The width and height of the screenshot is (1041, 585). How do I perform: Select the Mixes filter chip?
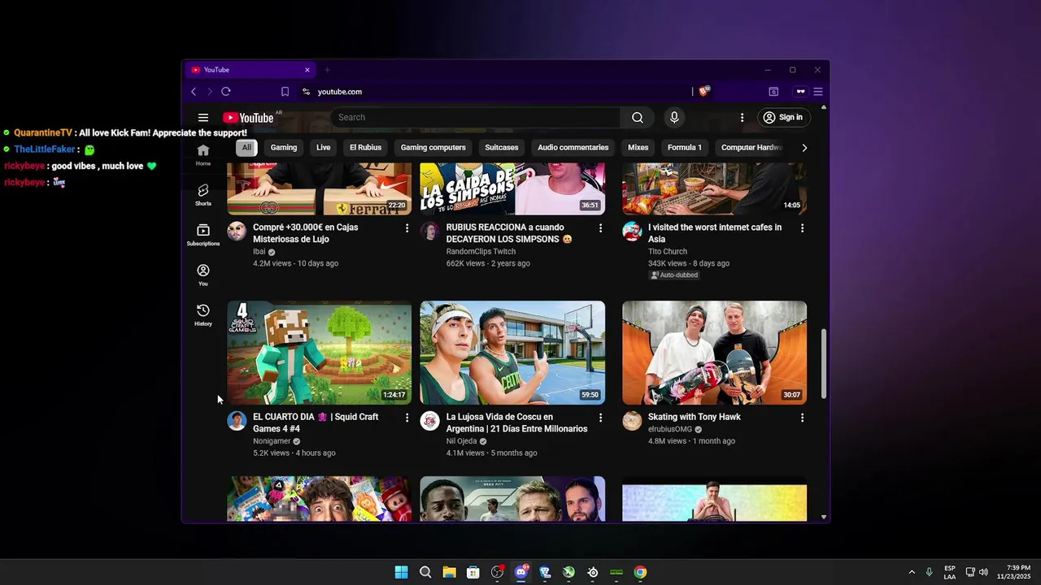[638, 148]
